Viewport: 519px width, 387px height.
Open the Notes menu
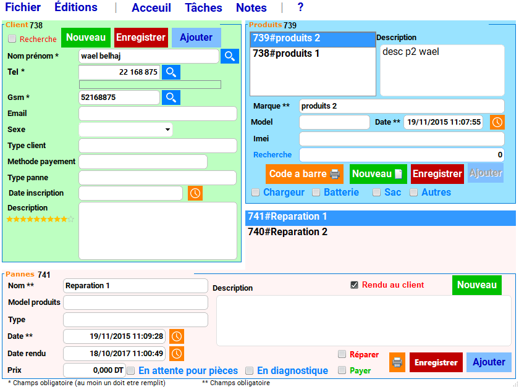[251, 7]
